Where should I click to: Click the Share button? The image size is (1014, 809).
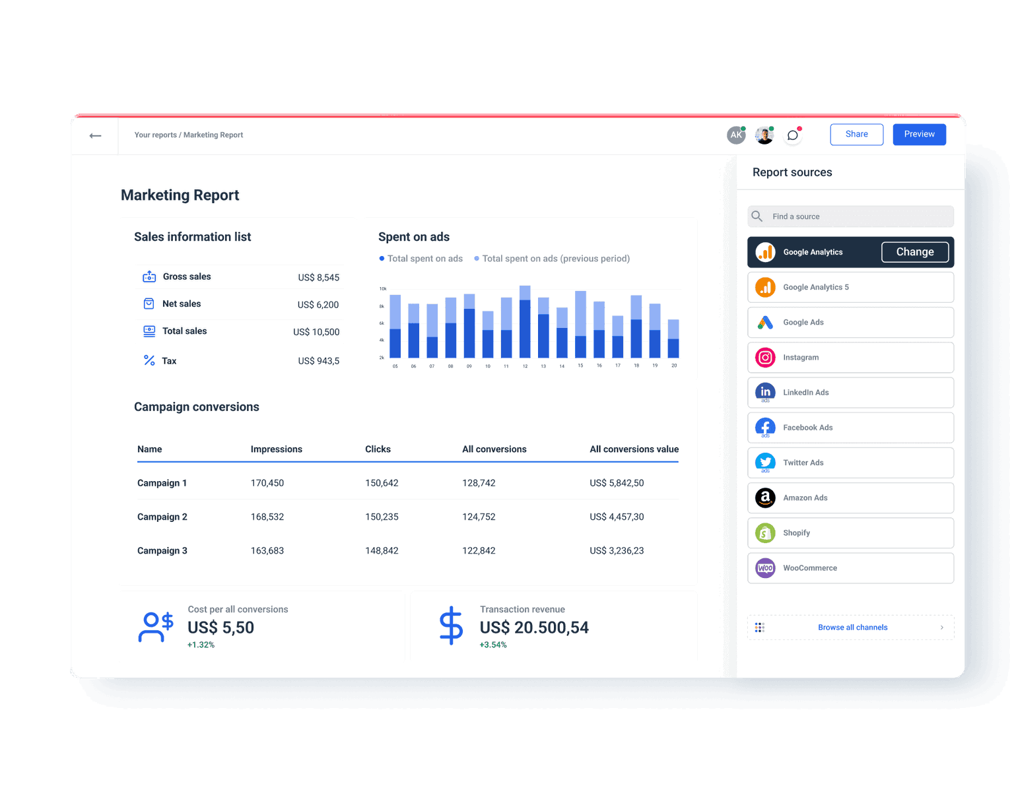pos(856,134)
